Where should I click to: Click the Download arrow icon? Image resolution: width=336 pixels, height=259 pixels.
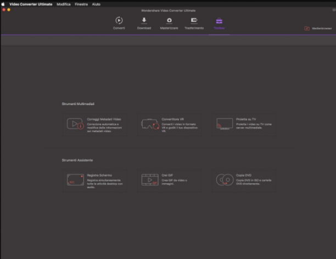144,20
